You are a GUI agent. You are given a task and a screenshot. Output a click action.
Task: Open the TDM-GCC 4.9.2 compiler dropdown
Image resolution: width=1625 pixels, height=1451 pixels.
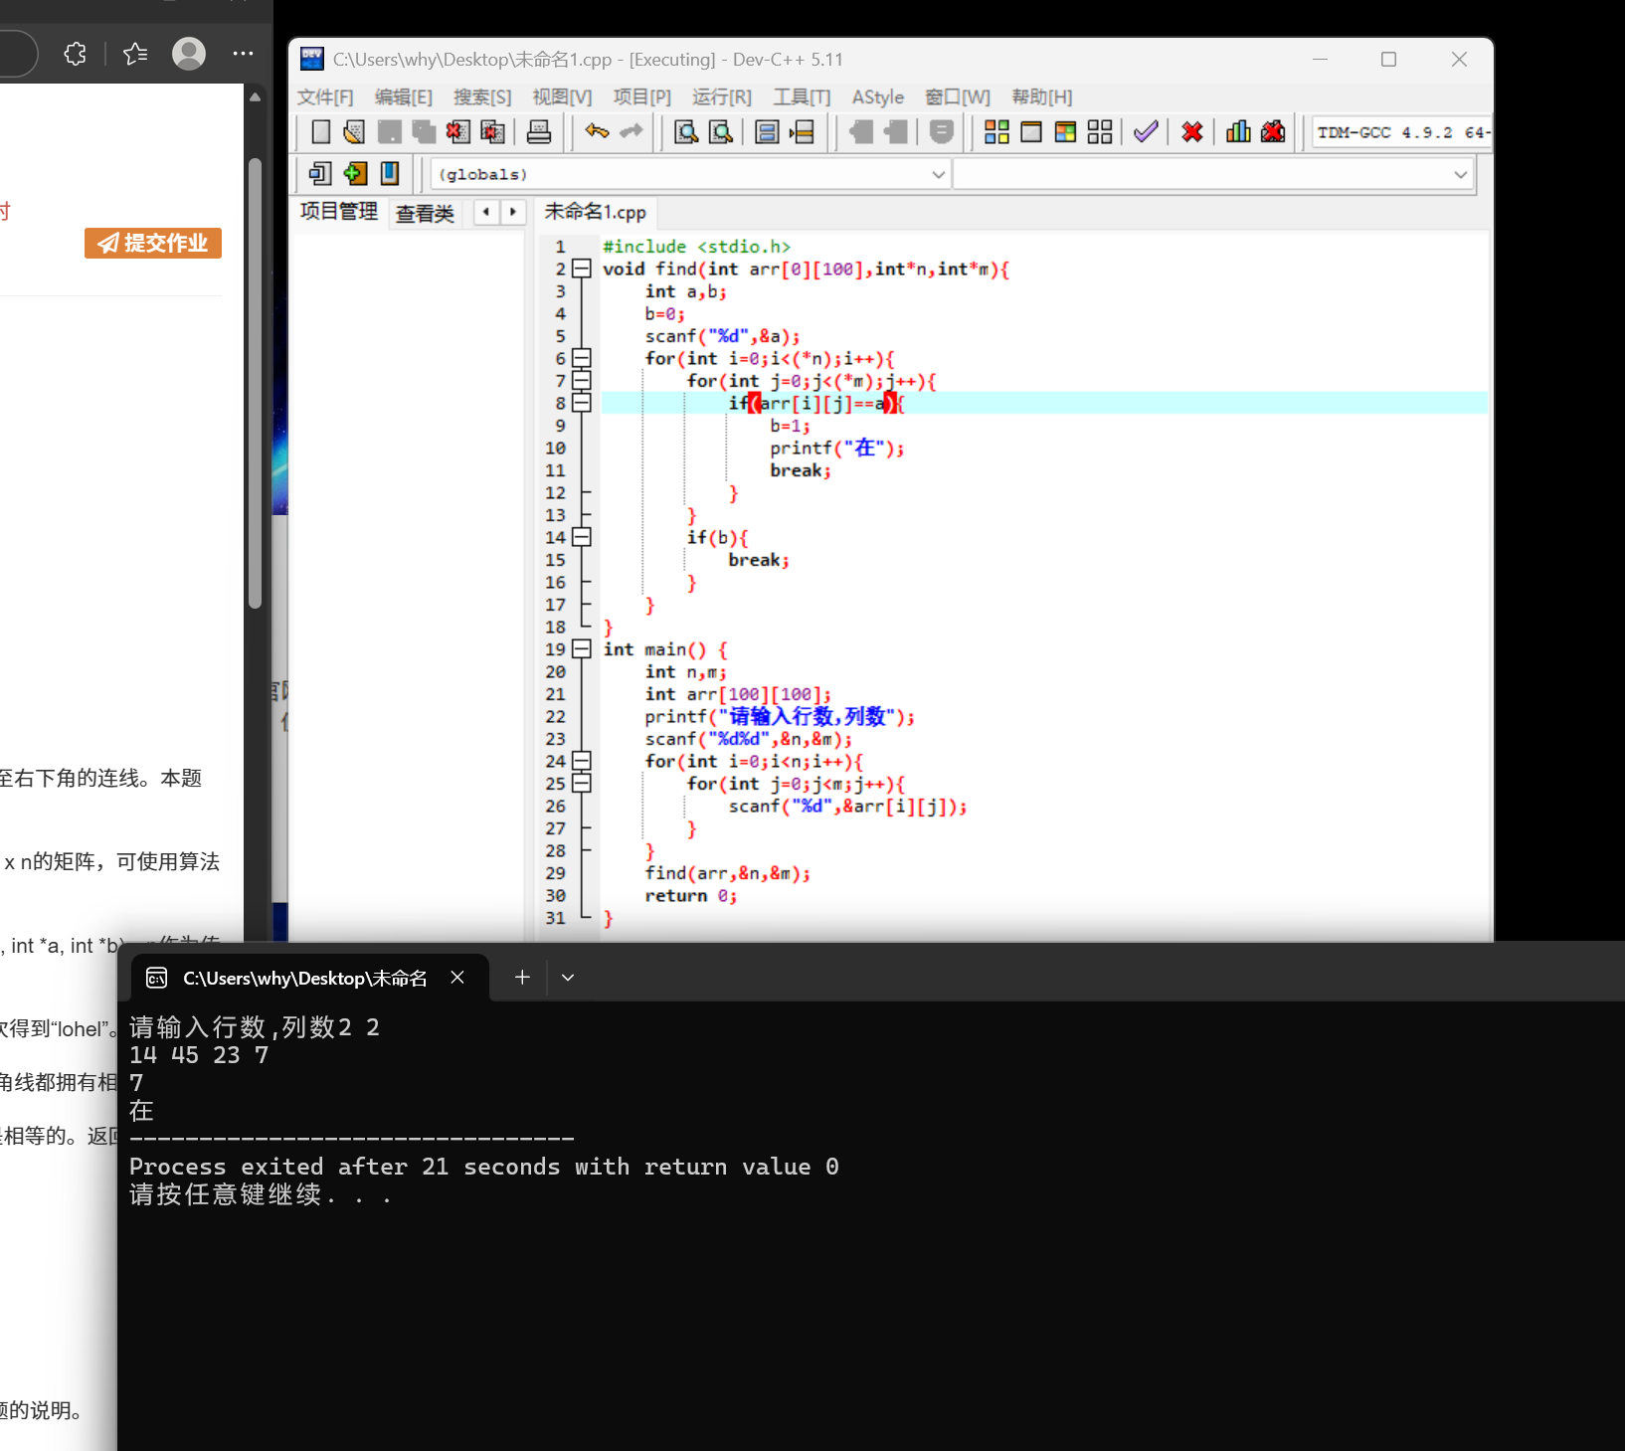[1401, 132]
